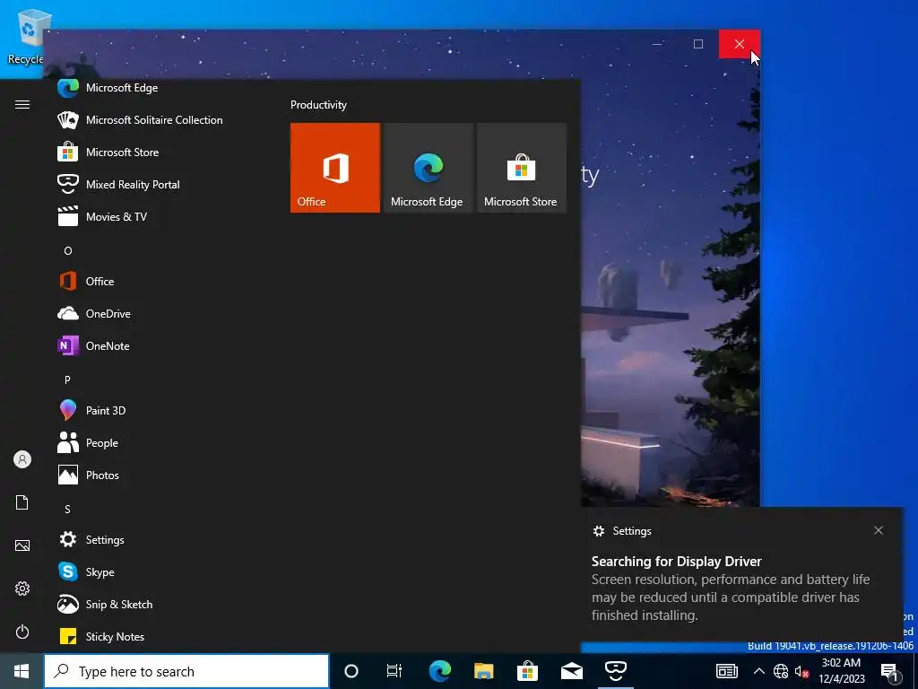Image resolution: width=918 pixels, height=689 pixels.
Task: Click the Microsoft Edge tile in Productivity
Action: (x=428, y=168)
